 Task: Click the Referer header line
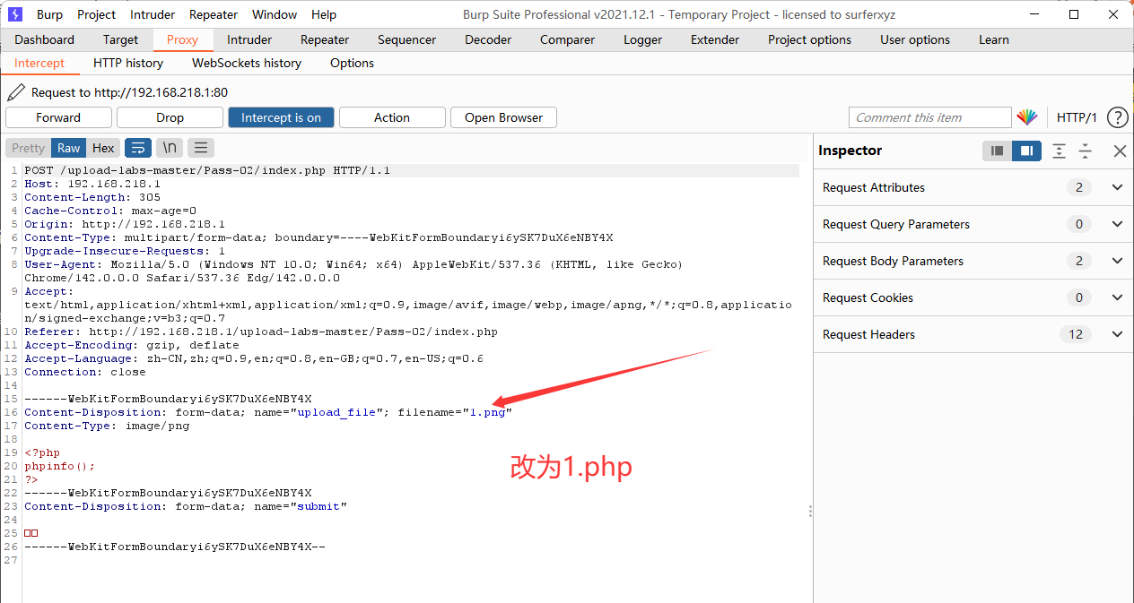click(x=261, y=332)
